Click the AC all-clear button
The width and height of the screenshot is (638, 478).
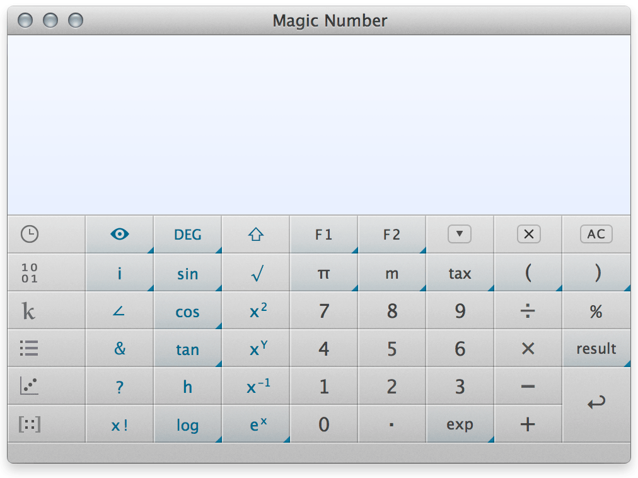coord(596,234)
